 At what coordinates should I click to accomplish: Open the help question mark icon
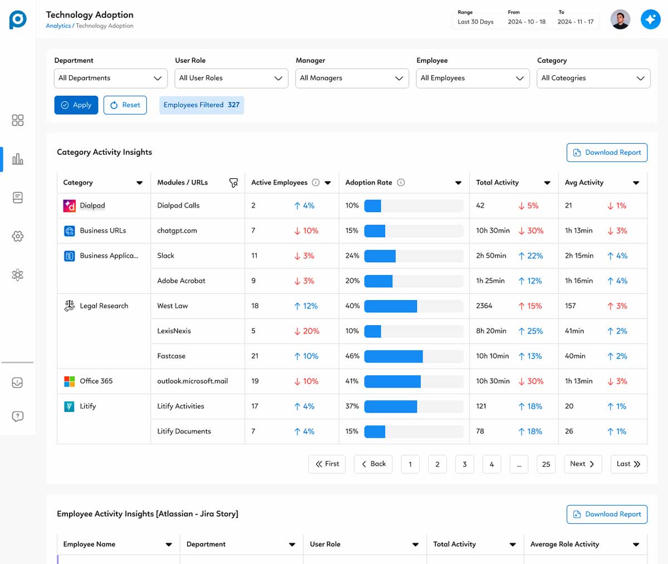point(17,416)
